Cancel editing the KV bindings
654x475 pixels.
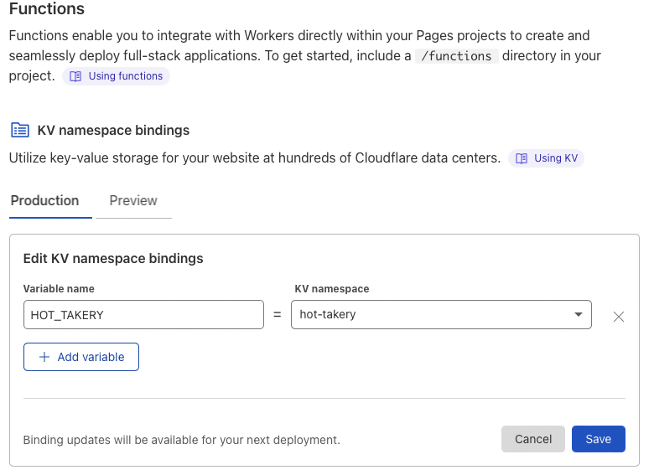coord(533,439)
